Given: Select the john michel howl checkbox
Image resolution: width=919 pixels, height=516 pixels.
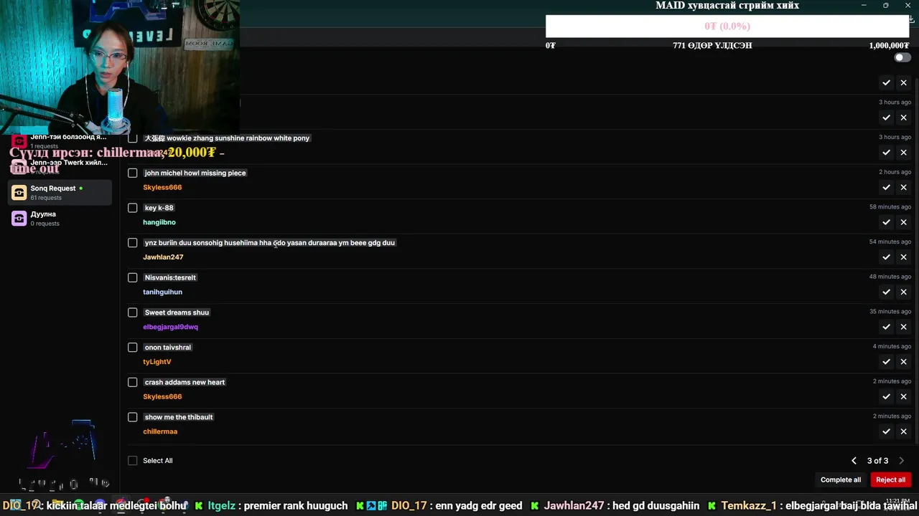Looking at the screenshot, I should click(x=133, y=173).
